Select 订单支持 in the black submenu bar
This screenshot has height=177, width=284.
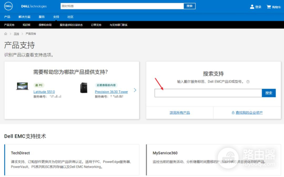(x=96, y=25)
